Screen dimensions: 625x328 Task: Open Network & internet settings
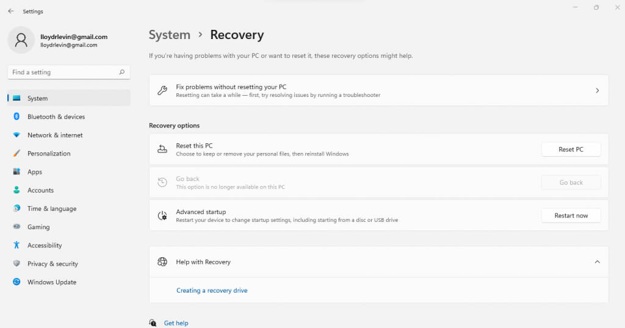pyautogui.click(x=68, y=135)
